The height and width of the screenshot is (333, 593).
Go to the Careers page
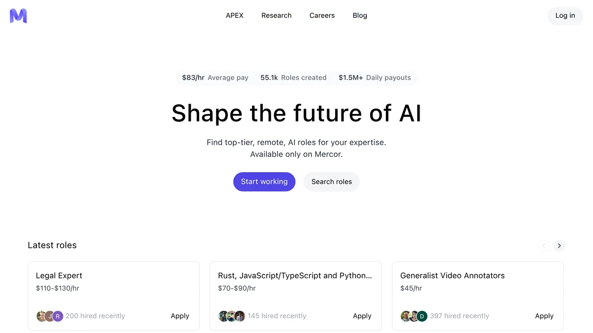(322, 15)
